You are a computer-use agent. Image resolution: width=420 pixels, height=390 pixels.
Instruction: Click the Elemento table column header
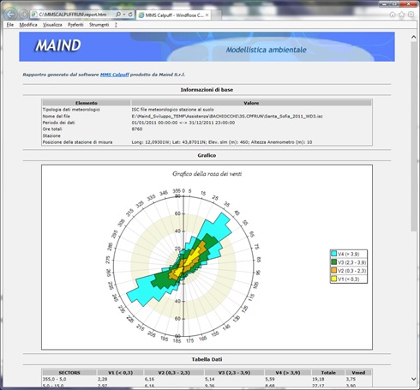coord(87,103)
